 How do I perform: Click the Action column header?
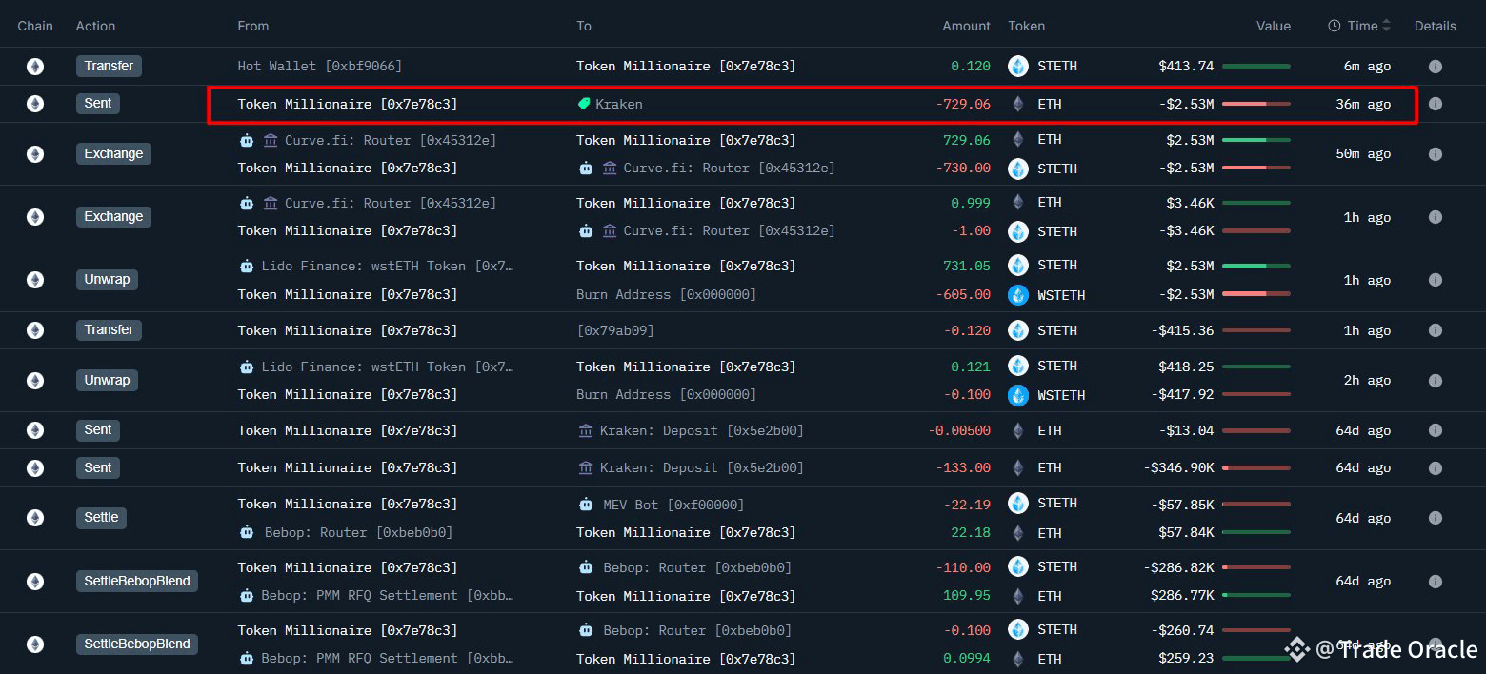95,27
